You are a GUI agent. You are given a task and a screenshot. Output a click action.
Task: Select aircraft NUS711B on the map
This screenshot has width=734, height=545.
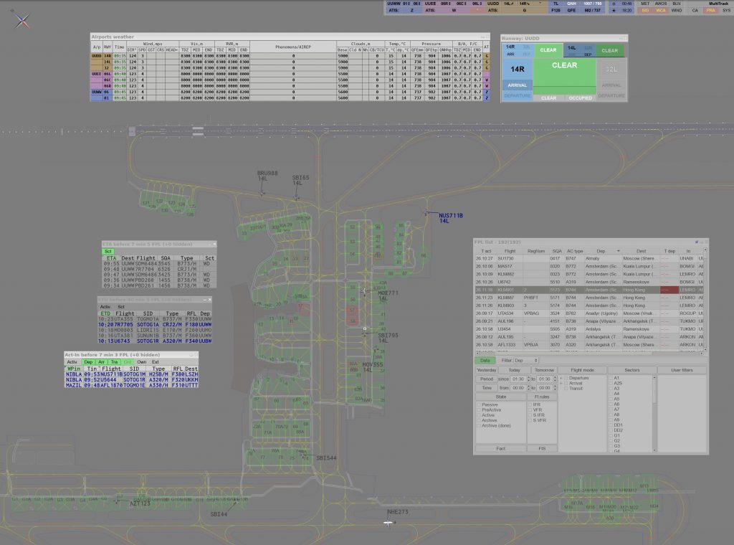(x=427, y=213)
